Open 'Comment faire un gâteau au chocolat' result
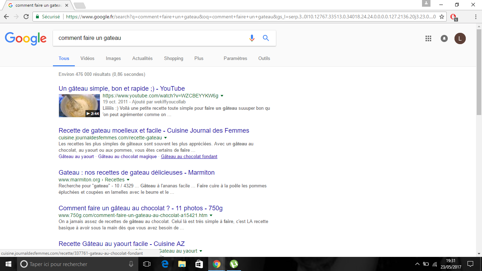The height and width of the screenshot is (271, 482). (x=140, y=208)
